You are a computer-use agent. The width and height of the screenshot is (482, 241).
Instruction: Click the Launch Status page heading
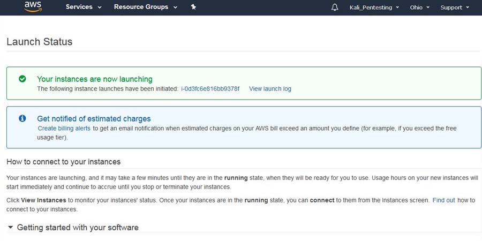[39, 42]
